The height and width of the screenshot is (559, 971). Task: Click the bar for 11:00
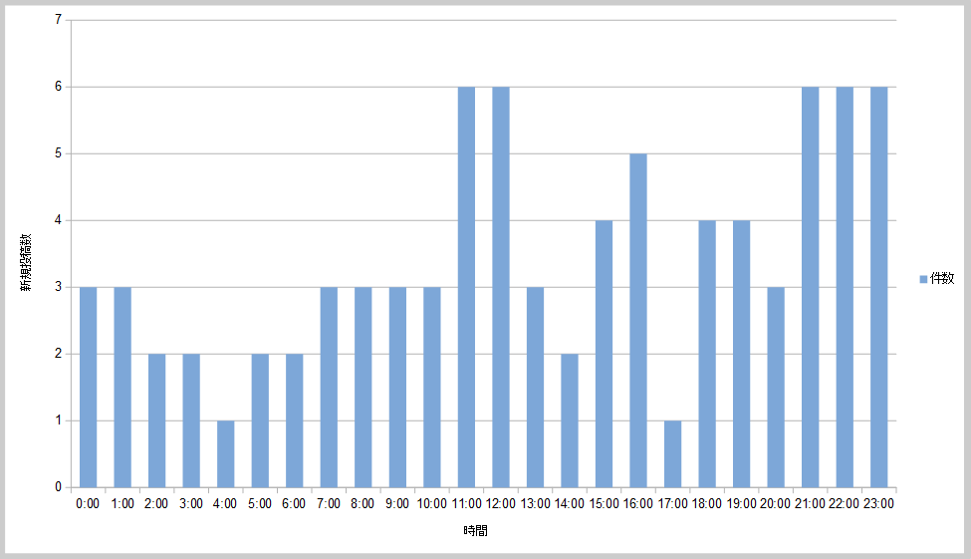466,287
